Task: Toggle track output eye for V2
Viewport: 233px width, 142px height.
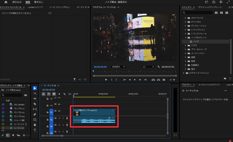Action: click(59, 104)
